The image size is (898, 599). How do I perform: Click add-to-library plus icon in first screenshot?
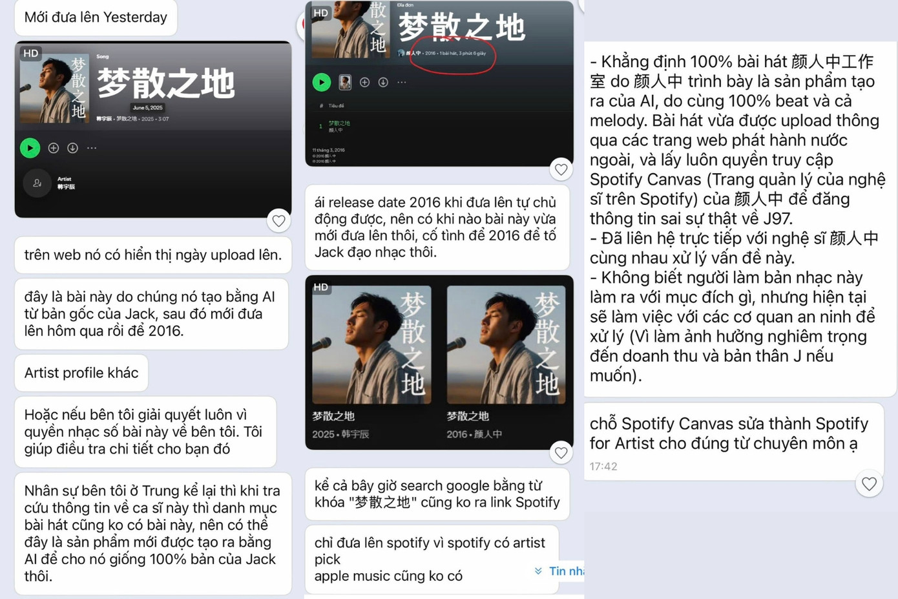[x=54, y=148]
